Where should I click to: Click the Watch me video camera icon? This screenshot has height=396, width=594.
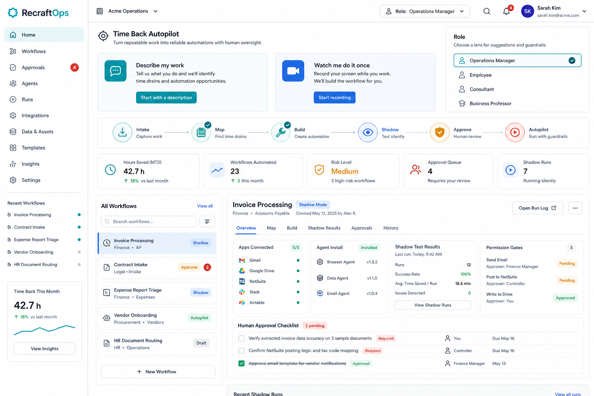[293, 71]
